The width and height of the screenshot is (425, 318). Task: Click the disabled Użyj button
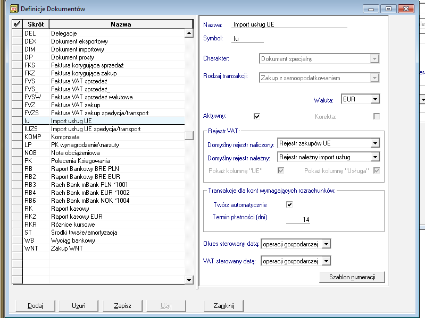166,306
